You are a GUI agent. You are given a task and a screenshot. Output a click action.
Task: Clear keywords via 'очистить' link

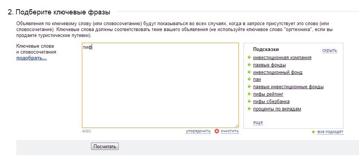point(230,131)
